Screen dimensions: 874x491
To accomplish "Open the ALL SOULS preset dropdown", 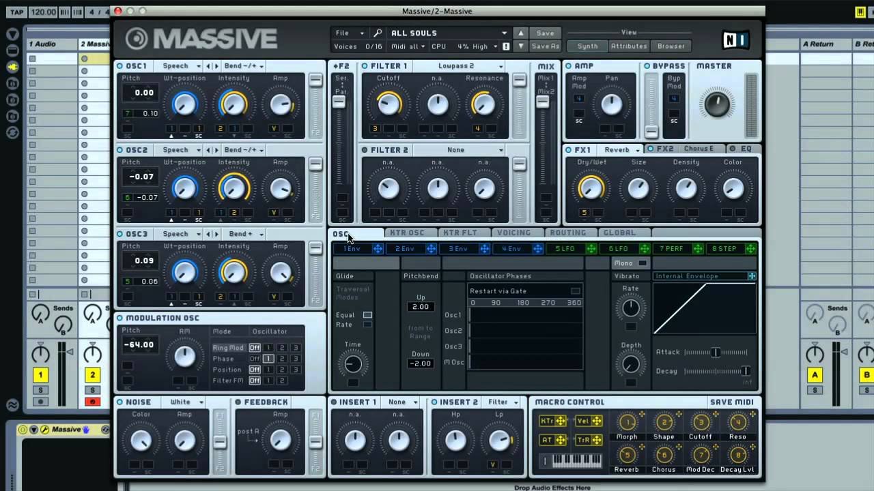I will (x=448, y=33).
